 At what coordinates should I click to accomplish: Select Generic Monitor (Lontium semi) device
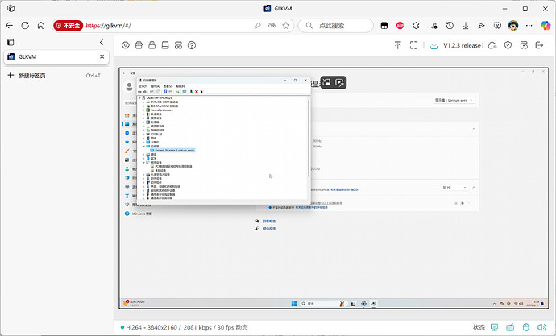coord(173,150)
